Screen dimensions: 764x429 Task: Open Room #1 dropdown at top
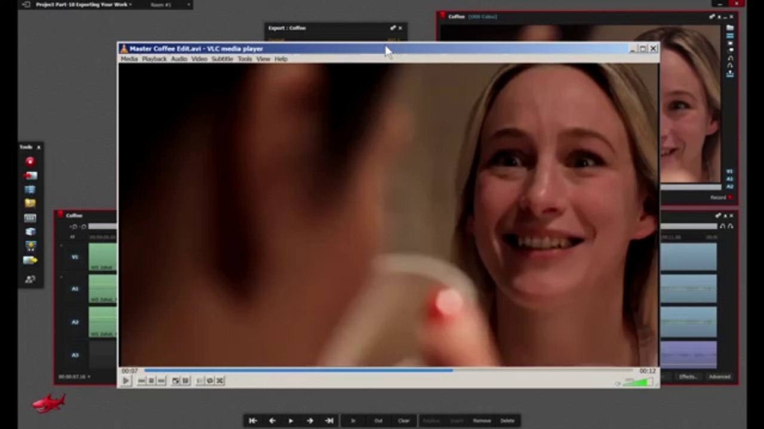(189, 5)
